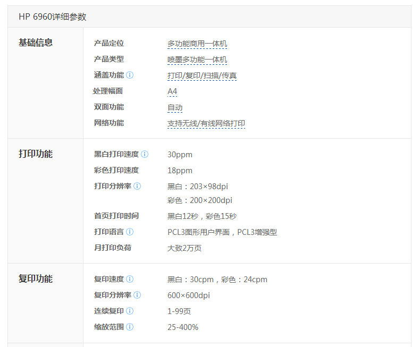Click the 打印功能 section title
Image resolution: width=420 pixels, height=347 pixels.
click(x=36, y=154)
